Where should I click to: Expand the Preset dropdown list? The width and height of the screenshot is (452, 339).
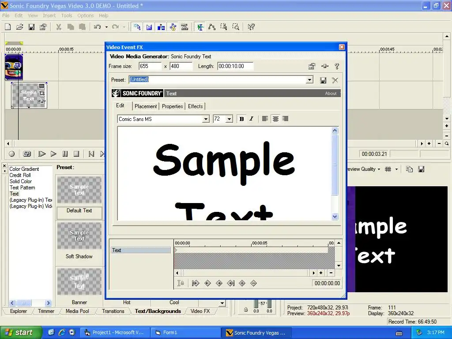pos(309,79)
